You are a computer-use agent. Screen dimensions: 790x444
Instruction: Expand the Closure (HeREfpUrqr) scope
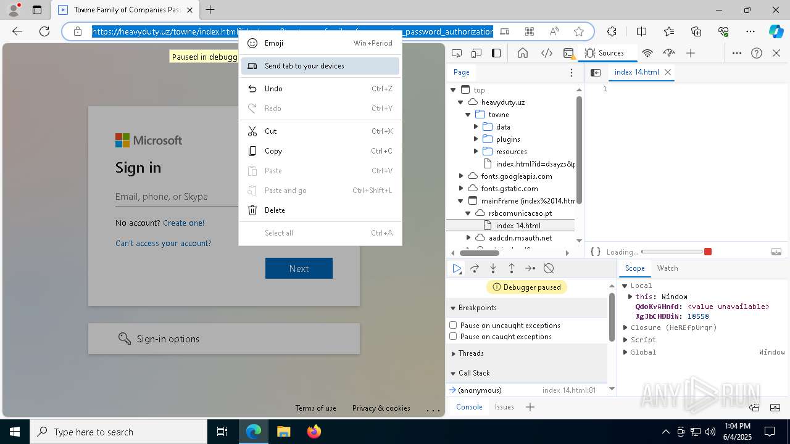[x=625, y=327]
